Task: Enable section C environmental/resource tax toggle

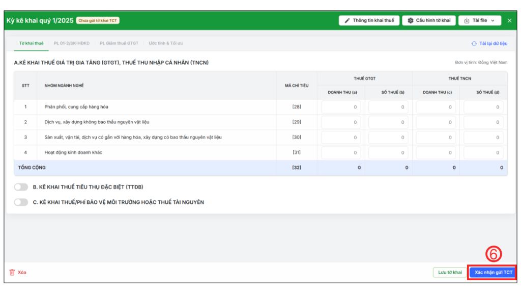Action: (x=21, y=202)
